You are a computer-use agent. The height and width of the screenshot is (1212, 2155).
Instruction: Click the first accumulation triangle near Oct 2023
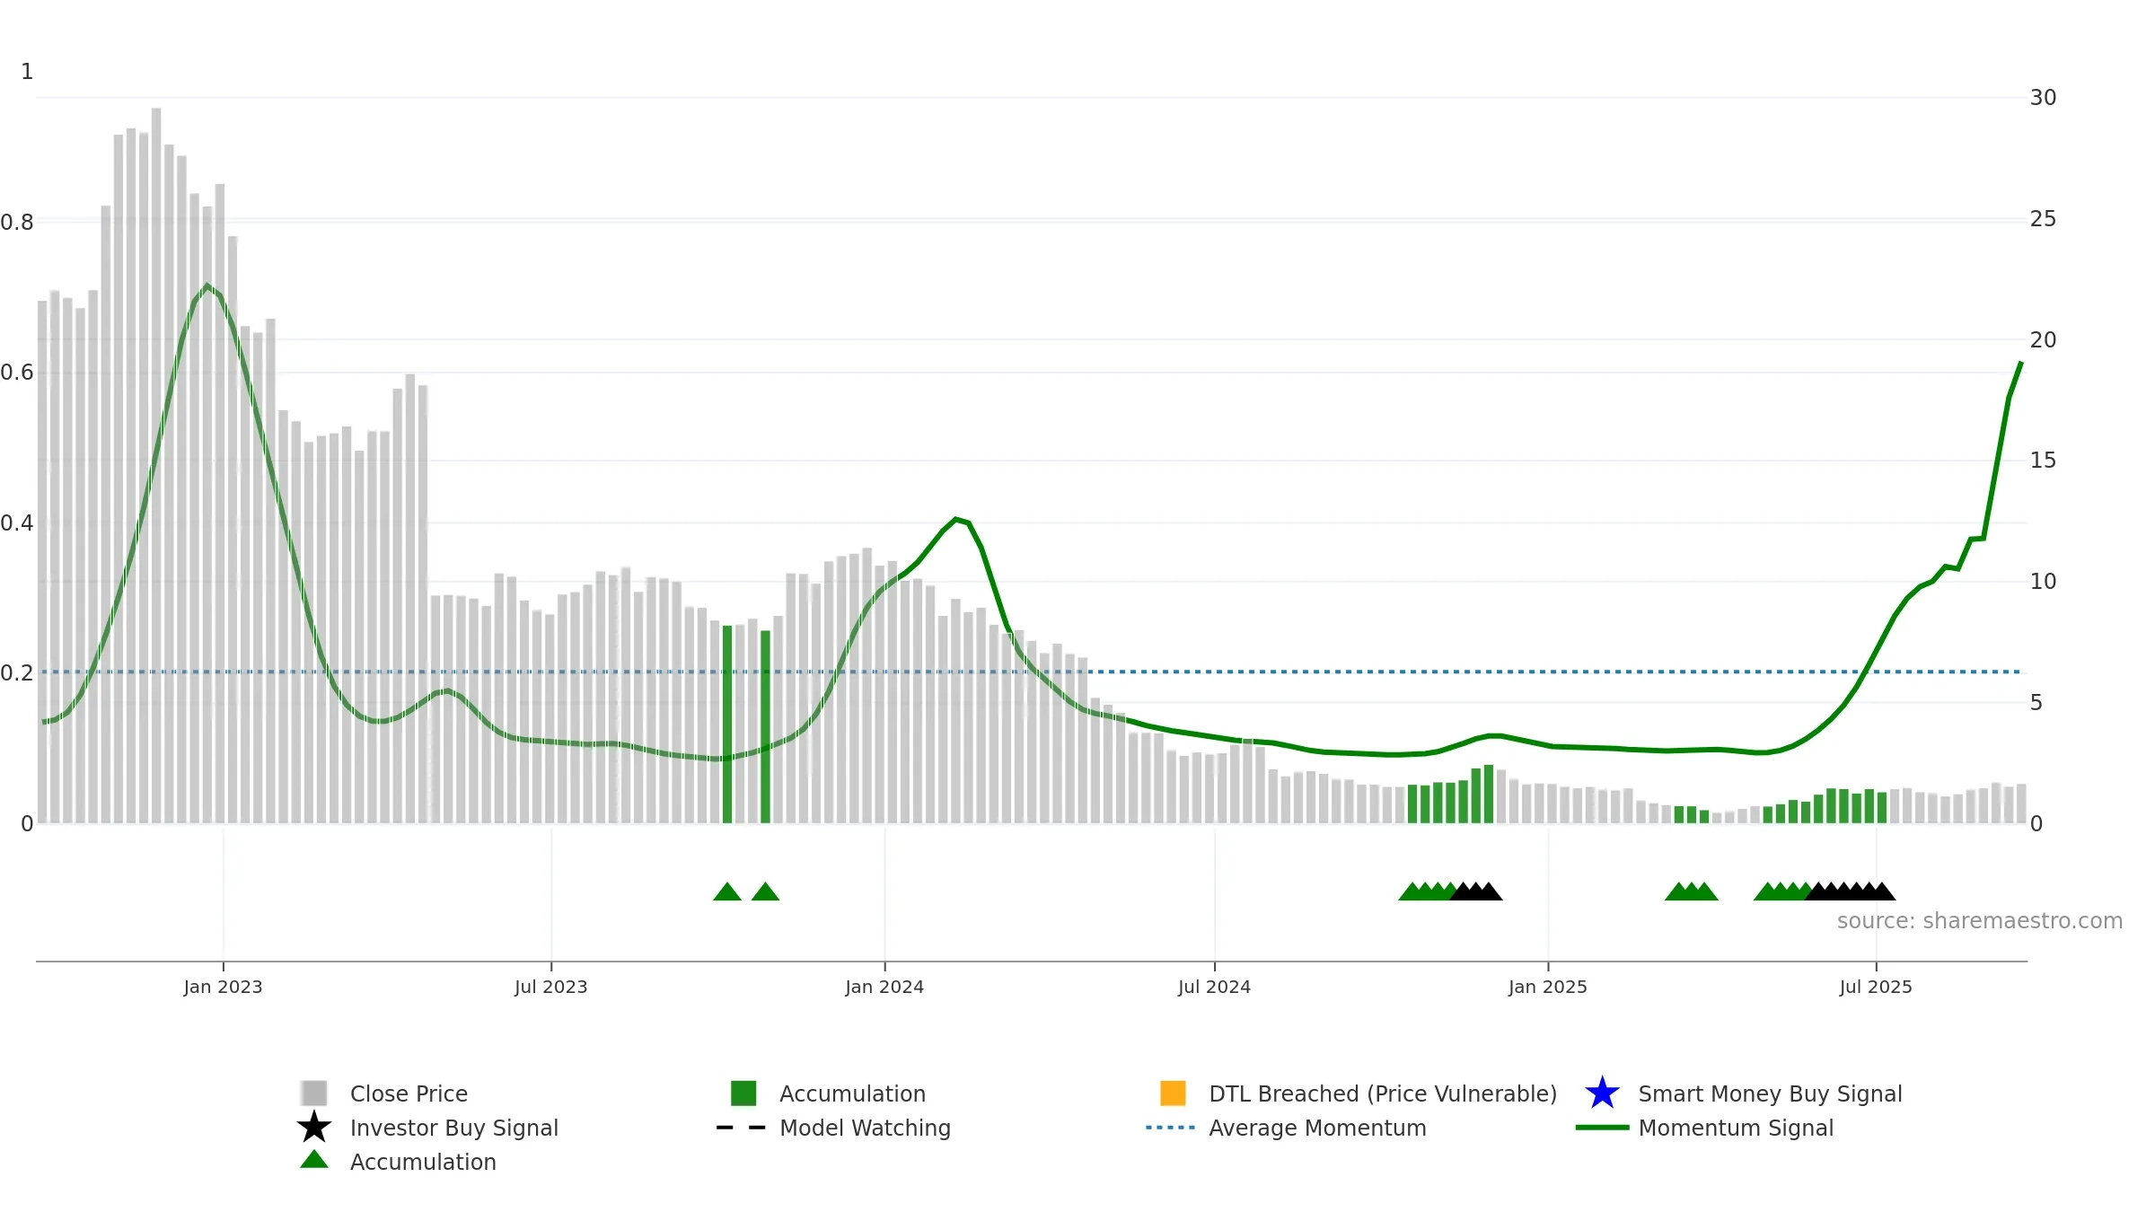(x=727, y=891)
